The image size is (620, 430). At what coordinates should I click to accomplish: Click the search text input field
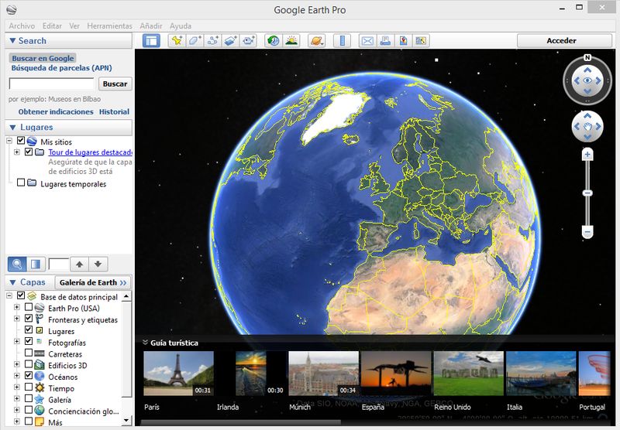point(51,84)
